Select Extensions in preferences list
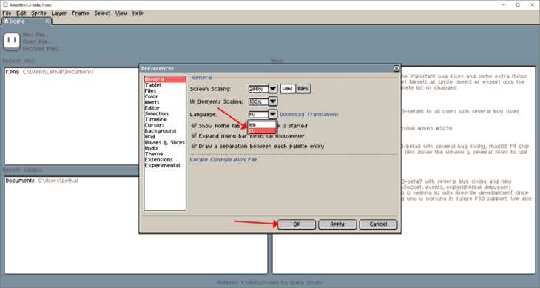The image size is (540, 288). (165, 160)
